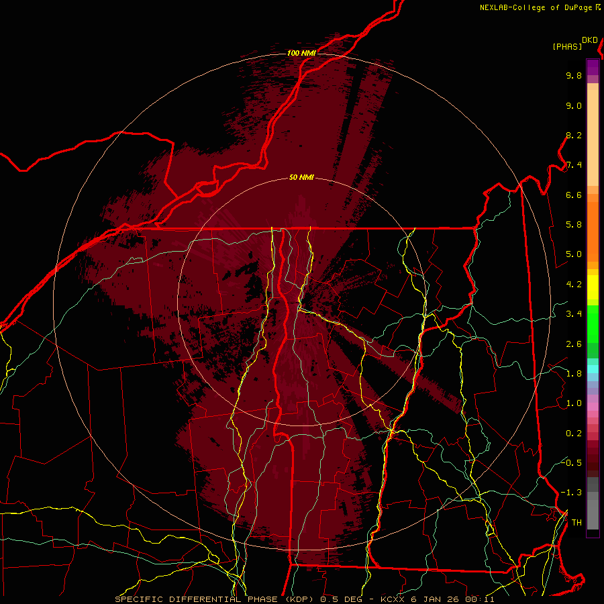Click the [PHAS] label above color scale
The width and height of the screenshot is (604, 604).
[567, 47]
